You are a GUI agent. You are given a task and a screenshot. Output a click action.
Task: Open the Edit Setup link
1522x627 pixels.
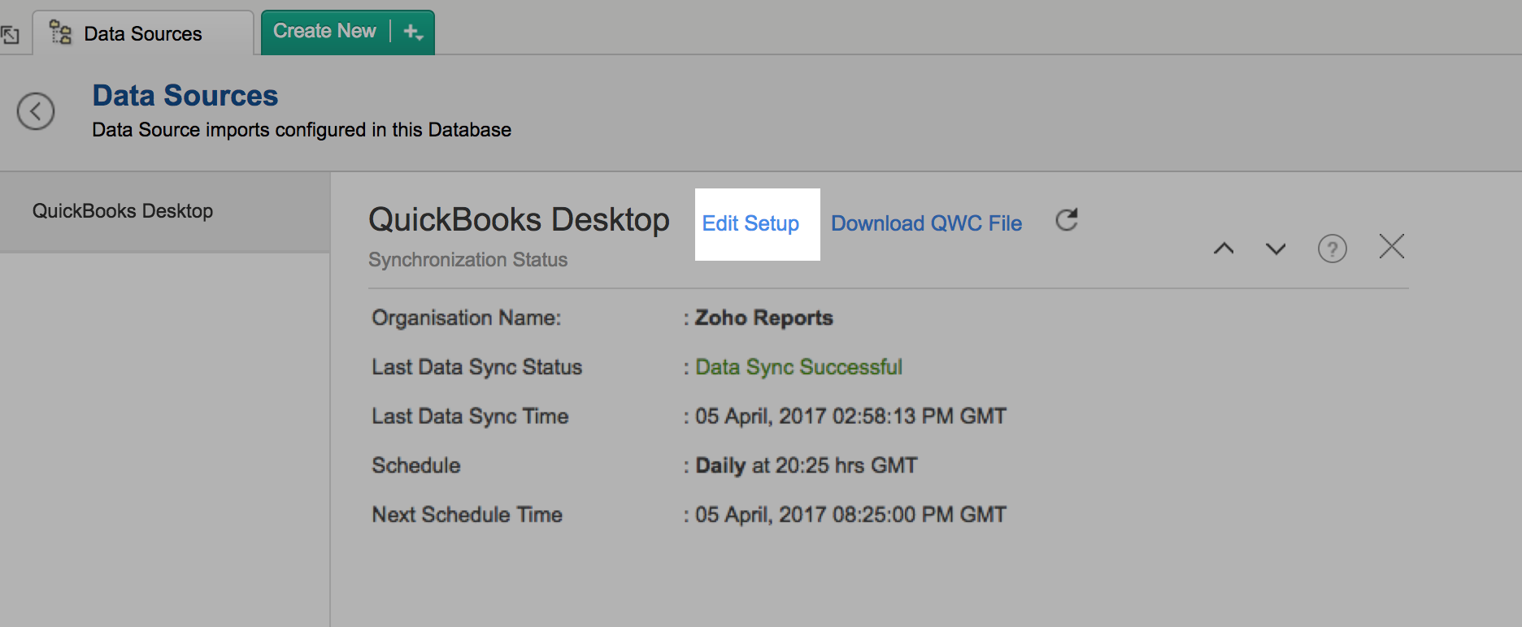pyautogui.click(x=750, y=223)
